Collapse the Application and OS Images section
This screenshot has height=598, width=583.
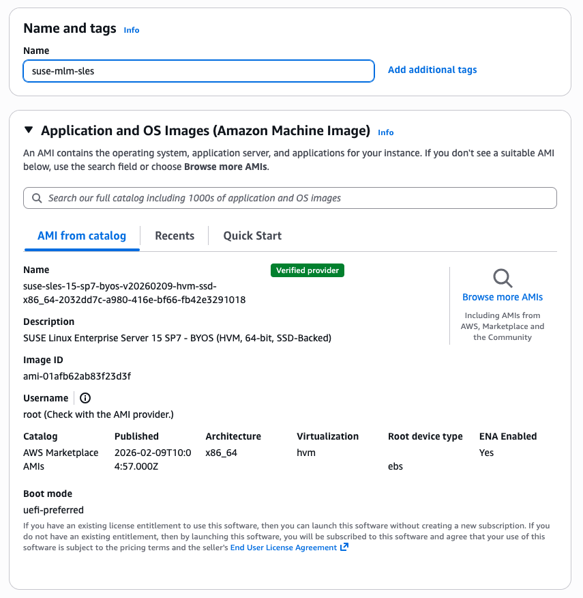(x=29, y=130)
